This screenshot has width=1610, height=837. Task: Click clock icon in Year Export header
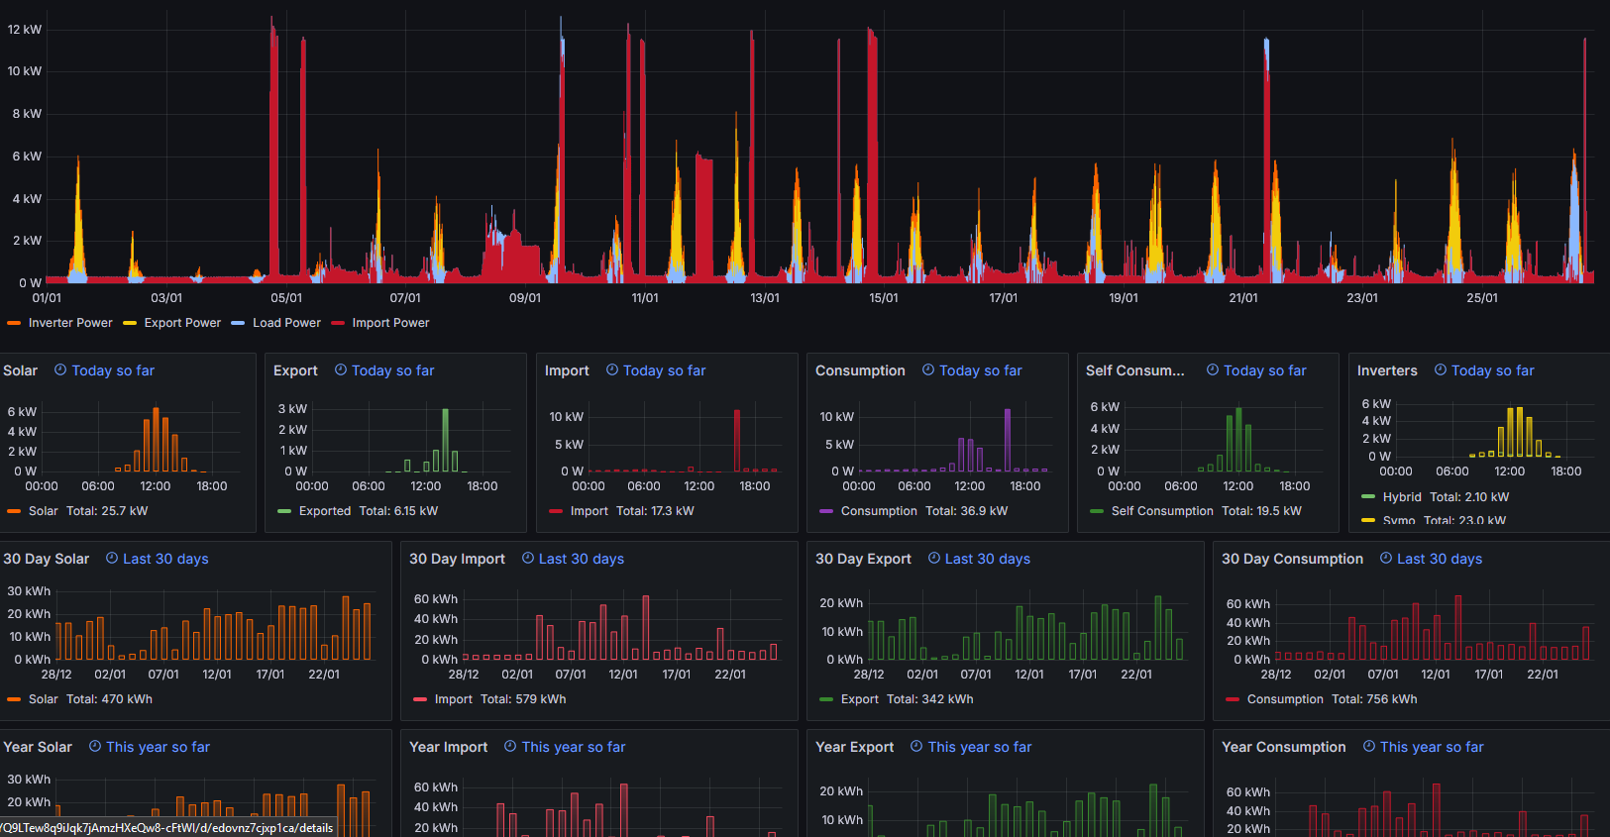click(916, 746)
